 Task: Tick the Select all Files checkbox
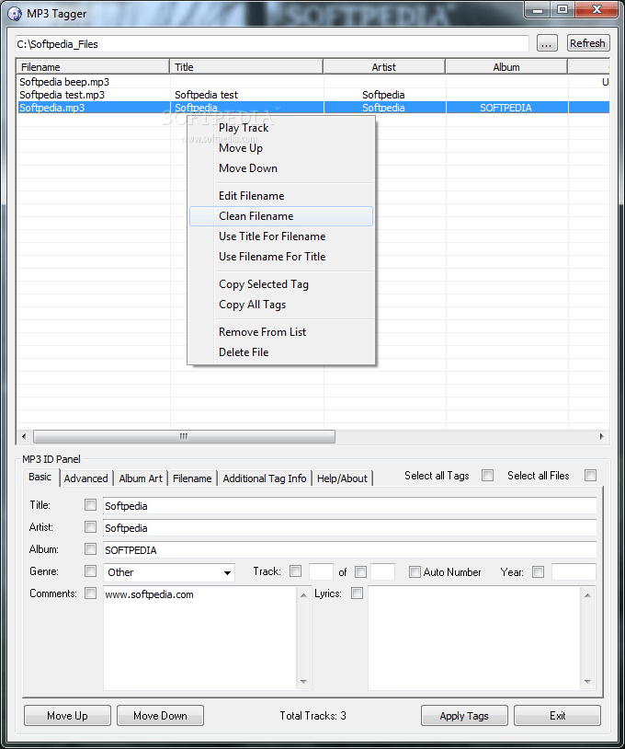[x=591, y=476]
